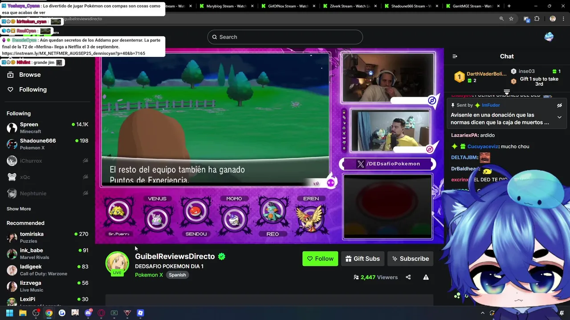This screenshot has width=570, height=320.
Task: Click the viewers icon beside 2,447 Viewers
Action: [356, 277]
